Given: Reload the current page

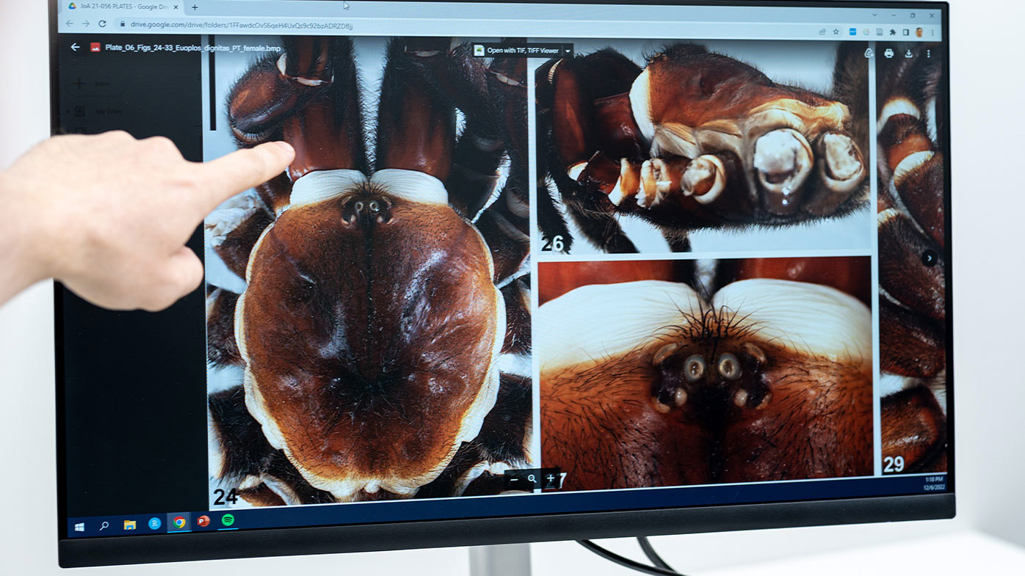Looking at the screenshot, I should point(102,23).
